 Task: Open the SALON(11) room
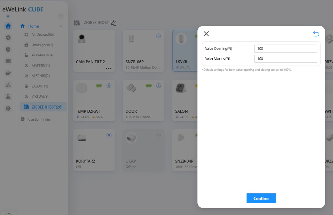40,86
